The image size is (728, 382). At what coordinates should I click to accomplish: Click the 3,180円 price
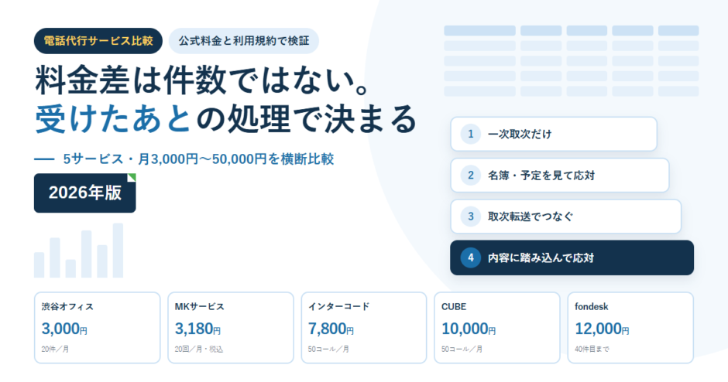(197, 329)
